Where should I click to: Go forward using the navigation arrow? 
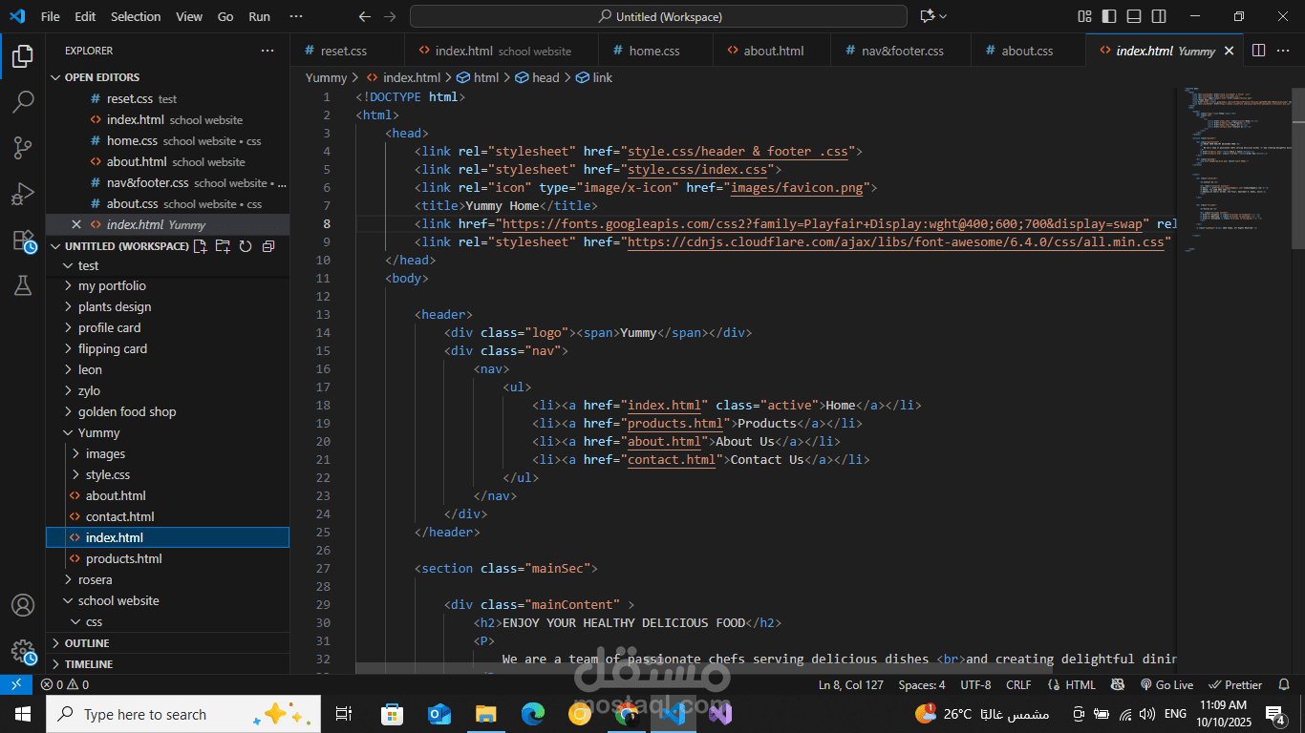(390, 16)
